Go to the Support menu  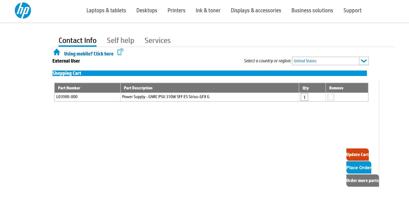click(x=352, y=10)
